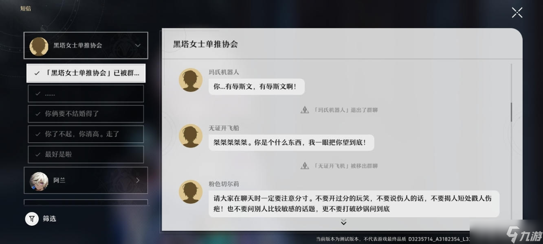This screenshot has width=543, height=244.
Task: Expand 阿兰's conversation arrow
Action: pyautogui.click(x=138, y=180)
